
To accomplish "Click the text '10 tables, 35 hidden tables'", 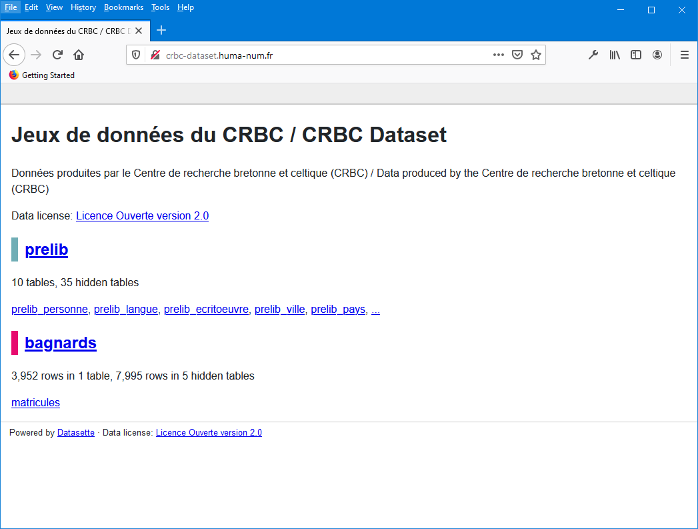I will point(75,282).
